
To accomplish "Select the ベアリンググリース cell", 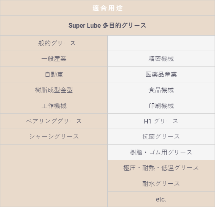I will tap(54, 121).
